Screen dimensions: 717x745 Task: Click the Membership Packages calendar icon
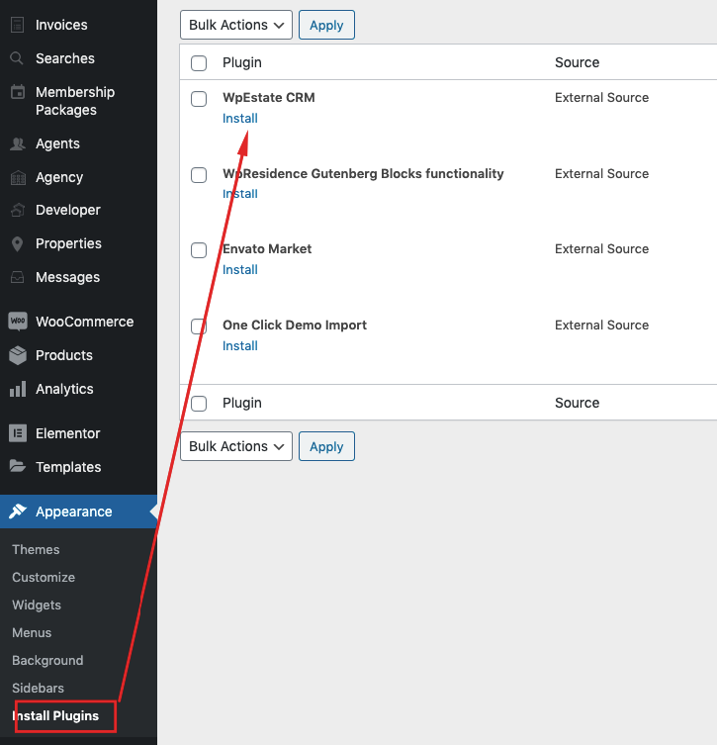pyautogui.click(x=18, y=92)
